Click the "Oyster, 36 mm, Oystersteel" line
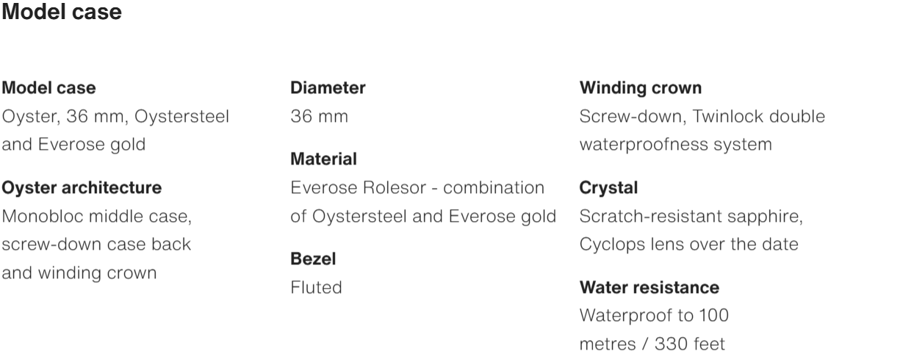The image size is (900, 354). click(116, 117)
